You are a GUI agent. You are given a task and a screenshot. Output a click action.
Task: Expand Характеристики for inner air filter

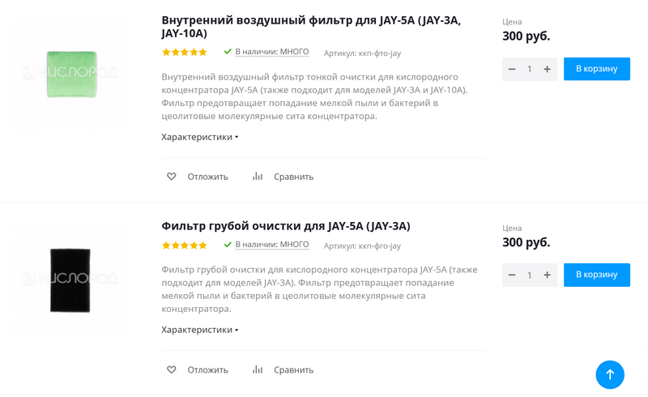(x=199, y=137)
